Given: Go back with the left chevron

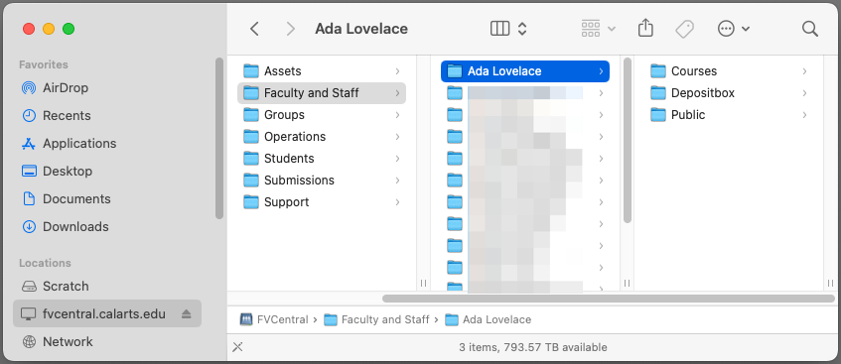Looking at the screenshot, I should pos(255,29).
